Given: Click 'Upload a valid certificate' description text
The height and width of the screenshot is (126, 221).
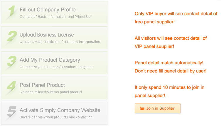Looking at the screenshot, I should (60, 42).
